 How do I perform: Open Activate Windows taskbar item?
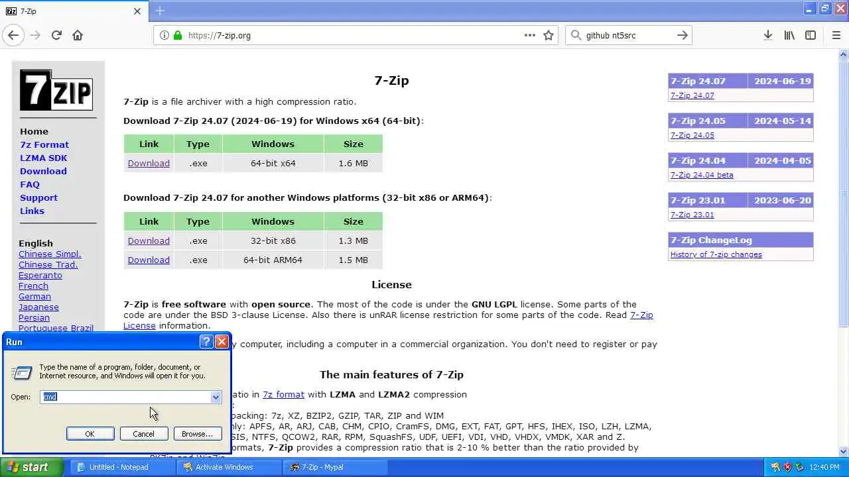pos(229,467)
